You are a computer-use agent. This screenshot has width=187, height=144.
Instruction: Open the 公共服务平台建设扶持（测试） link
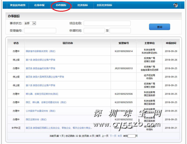[x=41, y=111]
